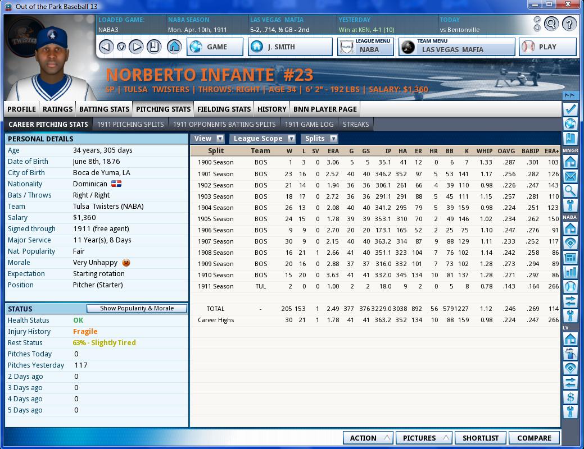Click the COMPARE button
The width and height of the screenshot is (584, 449).
pos(534,438)
